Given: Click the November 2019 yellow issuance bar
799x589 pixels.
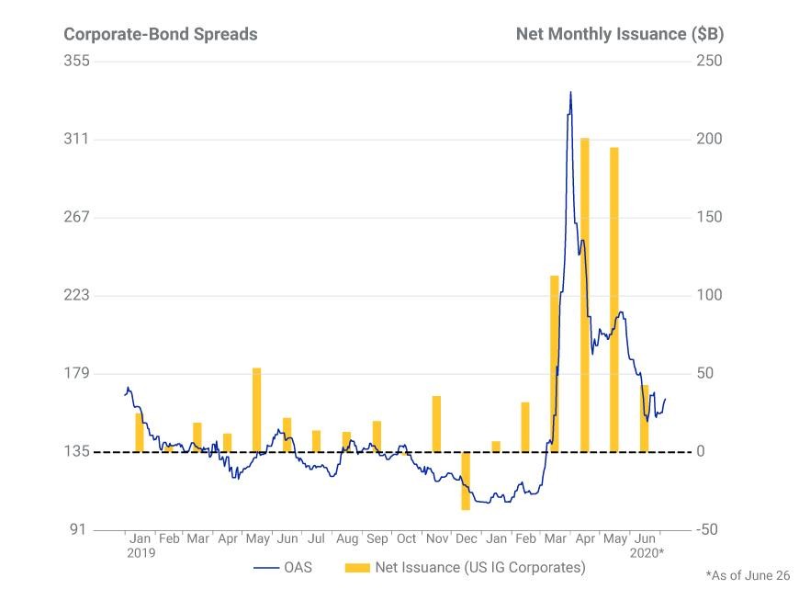Looking at the screenshot, I should pyautogui.click(x=436, y=424).
